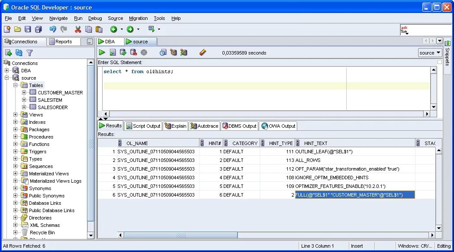
Task: Expand the DBA connection node
Action: click(6, 71)
